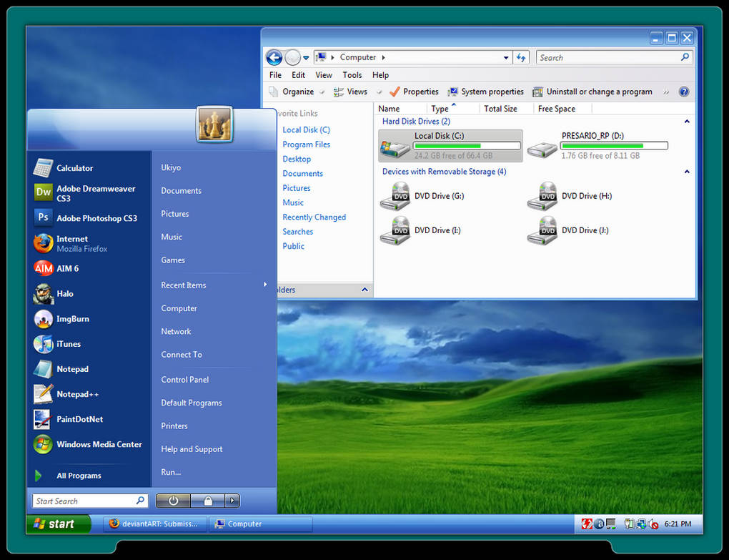The width and height of the screenshot is (729, 560).
Task: Click the Properties toolbar button
Action: click(x=415, y=92)
